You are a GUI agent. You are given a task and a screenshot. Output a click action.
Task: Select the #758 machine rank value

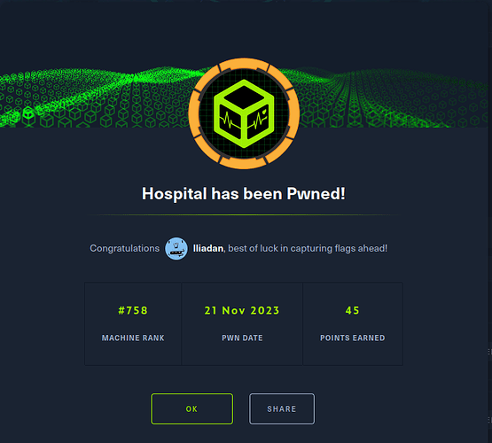(x=133, y=310)
